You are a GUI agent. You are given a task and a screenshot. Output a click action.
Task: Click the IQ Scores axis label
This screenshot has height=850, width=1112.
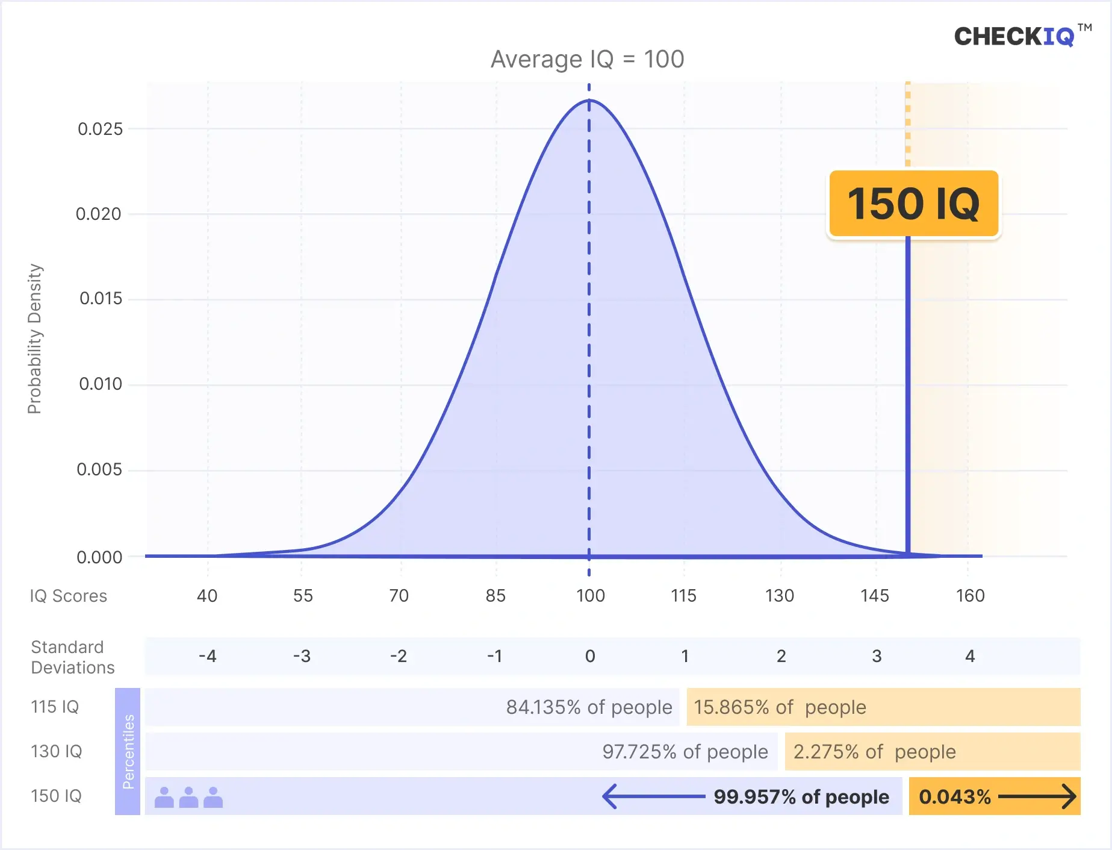(69, 596)
